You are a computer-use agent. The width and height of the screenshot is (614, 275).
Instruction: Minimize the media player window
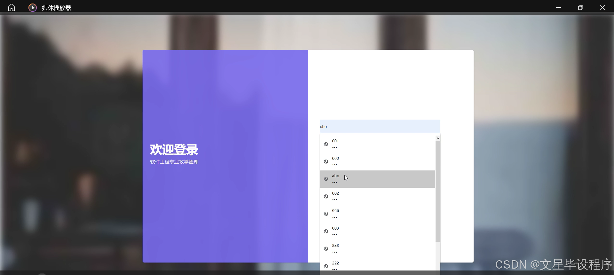coord(558,7)
